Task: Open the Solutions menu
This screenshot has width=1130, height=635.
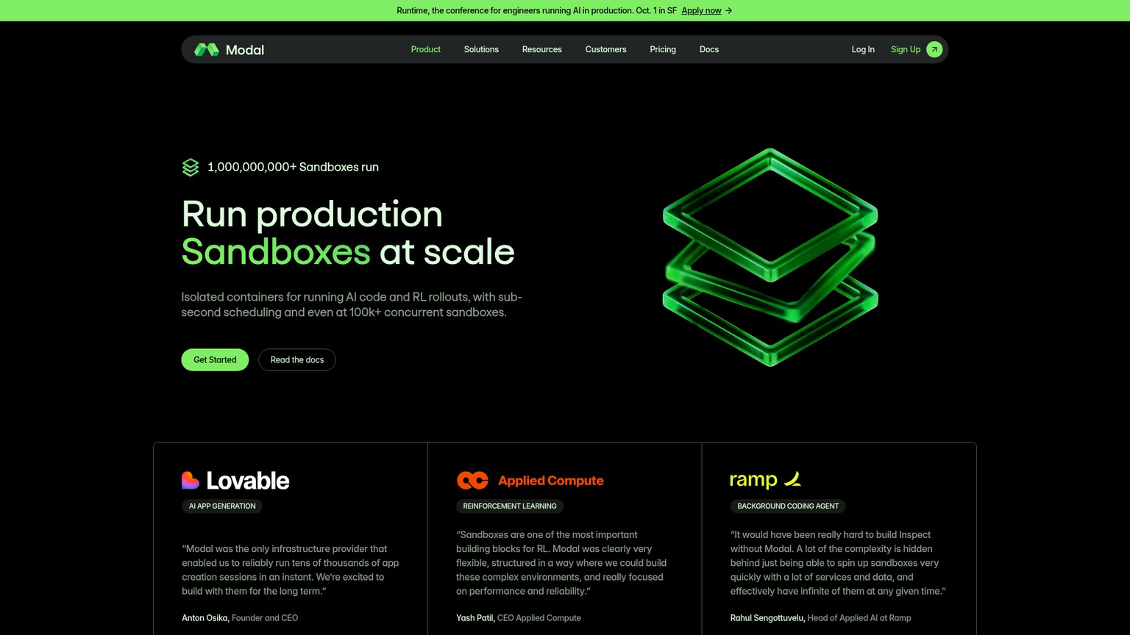Action: click(481, 49)
